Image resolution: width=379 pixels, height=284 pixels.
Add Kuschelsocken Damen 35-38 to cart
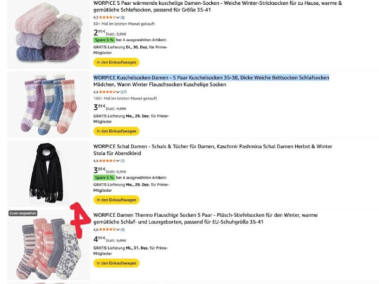(x=116, y=131)
